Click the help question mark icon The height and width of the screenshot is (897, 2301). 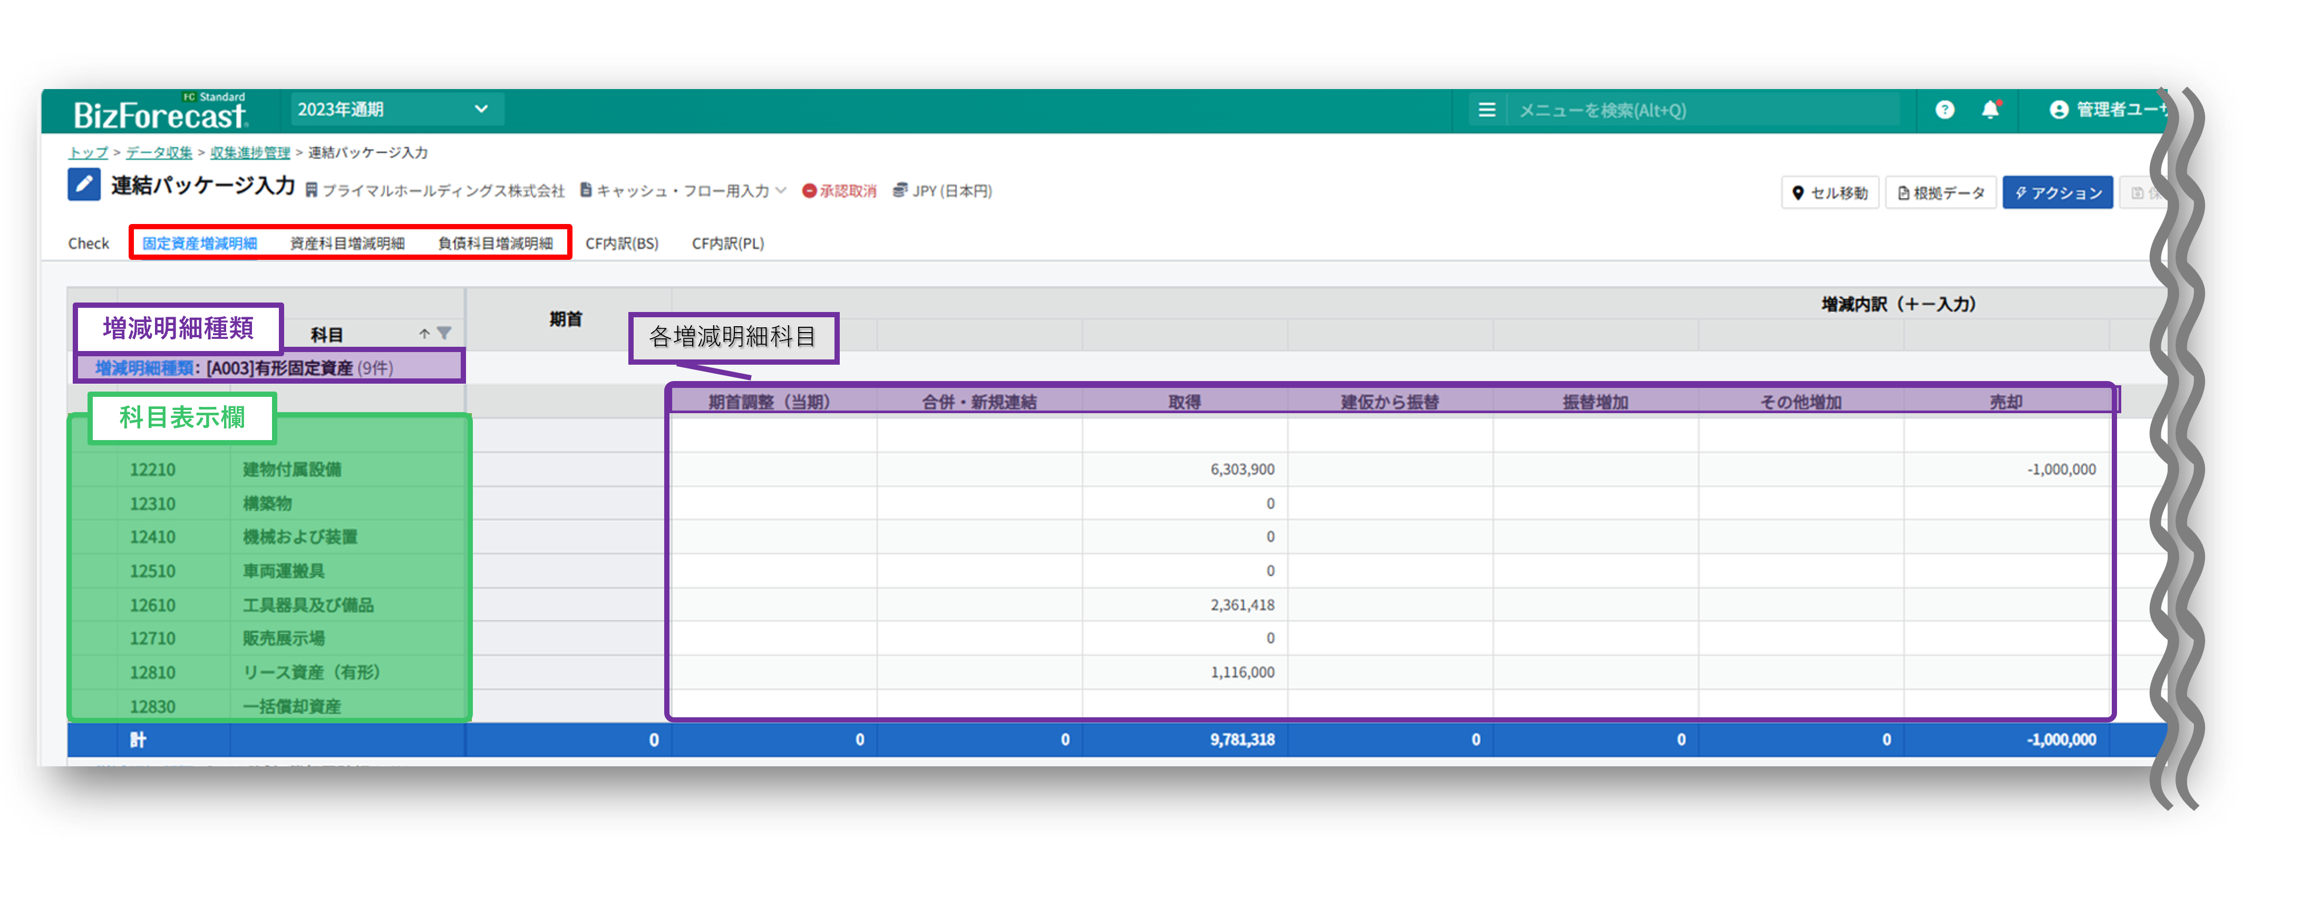coord(1945,110)
